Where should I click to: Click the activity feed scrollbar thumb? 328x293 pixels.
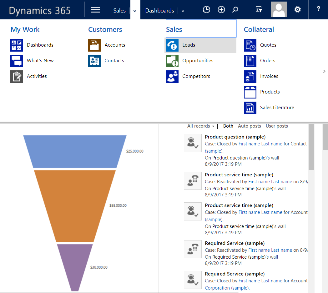point(311,147)
